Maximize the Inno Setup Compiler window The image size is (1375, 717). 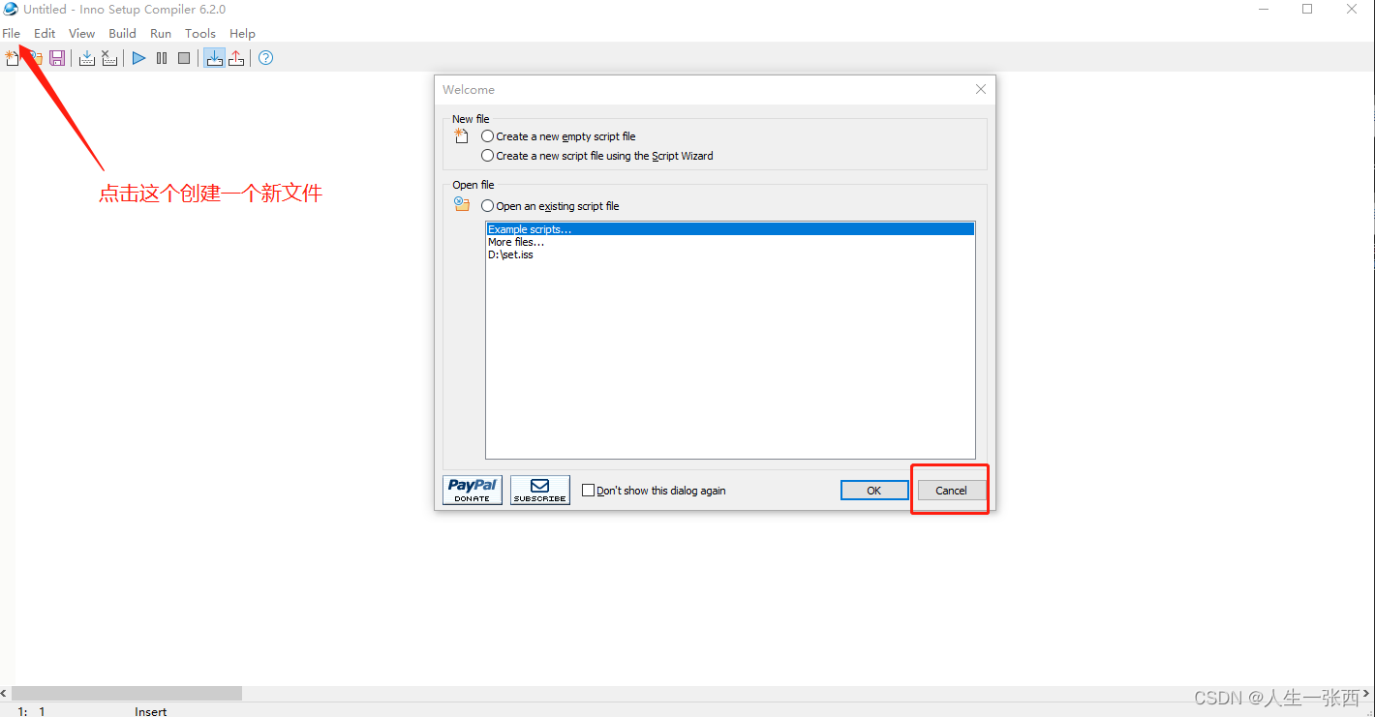(1307, 9)
